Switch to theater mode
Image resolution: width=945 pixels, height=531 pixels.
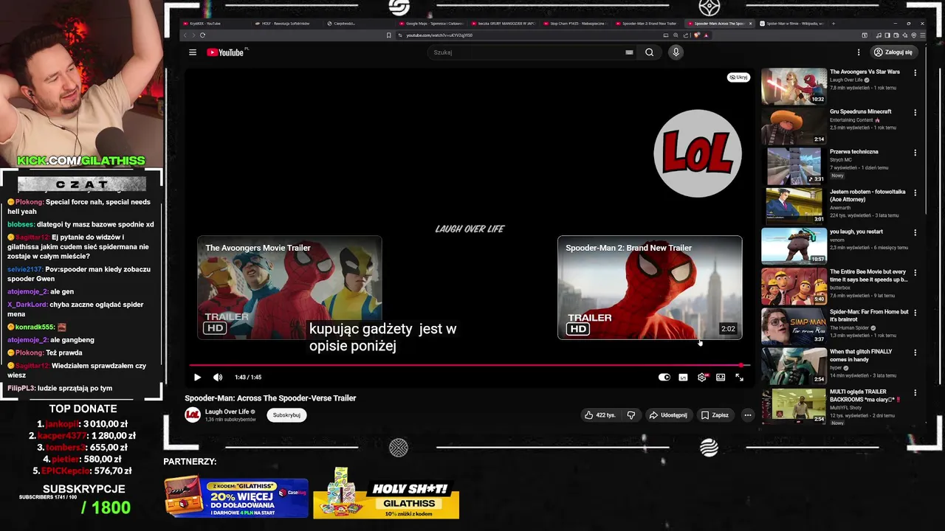pyautogui.click(x=721, y=378)
